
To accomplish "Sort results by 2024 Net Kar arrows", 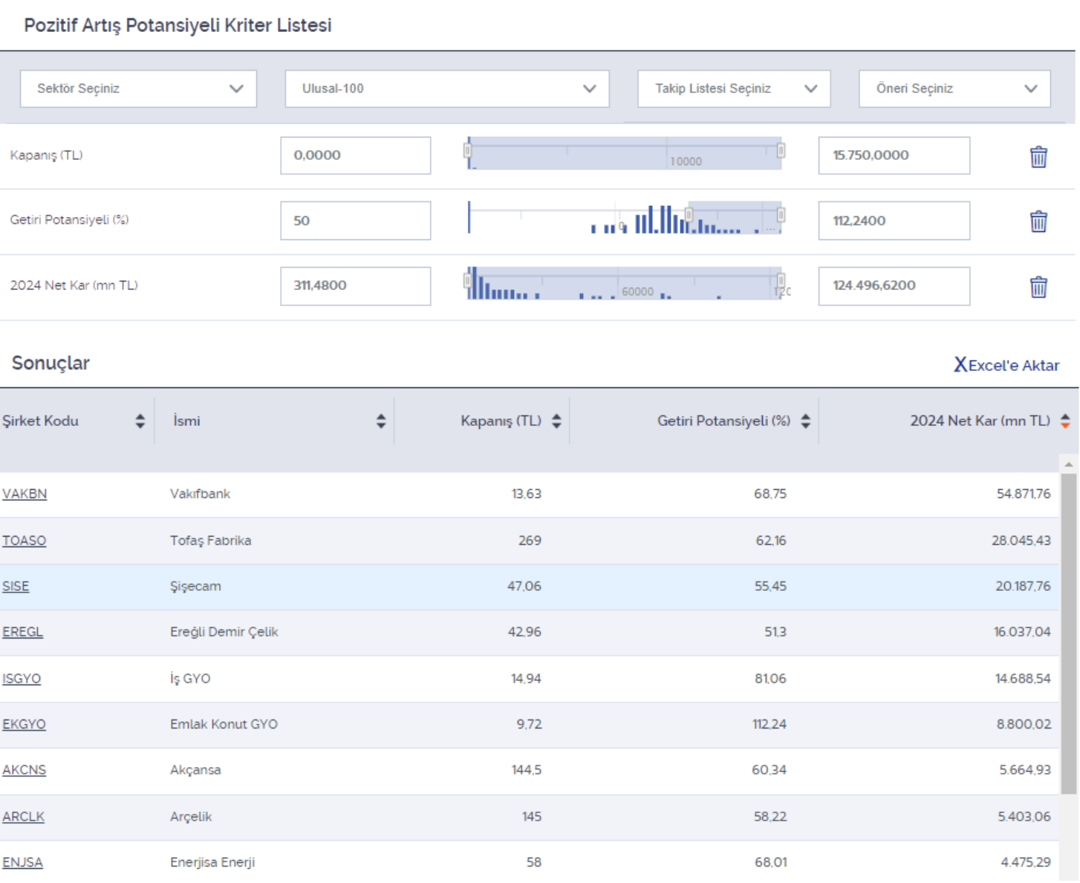I will (1065, 421).
